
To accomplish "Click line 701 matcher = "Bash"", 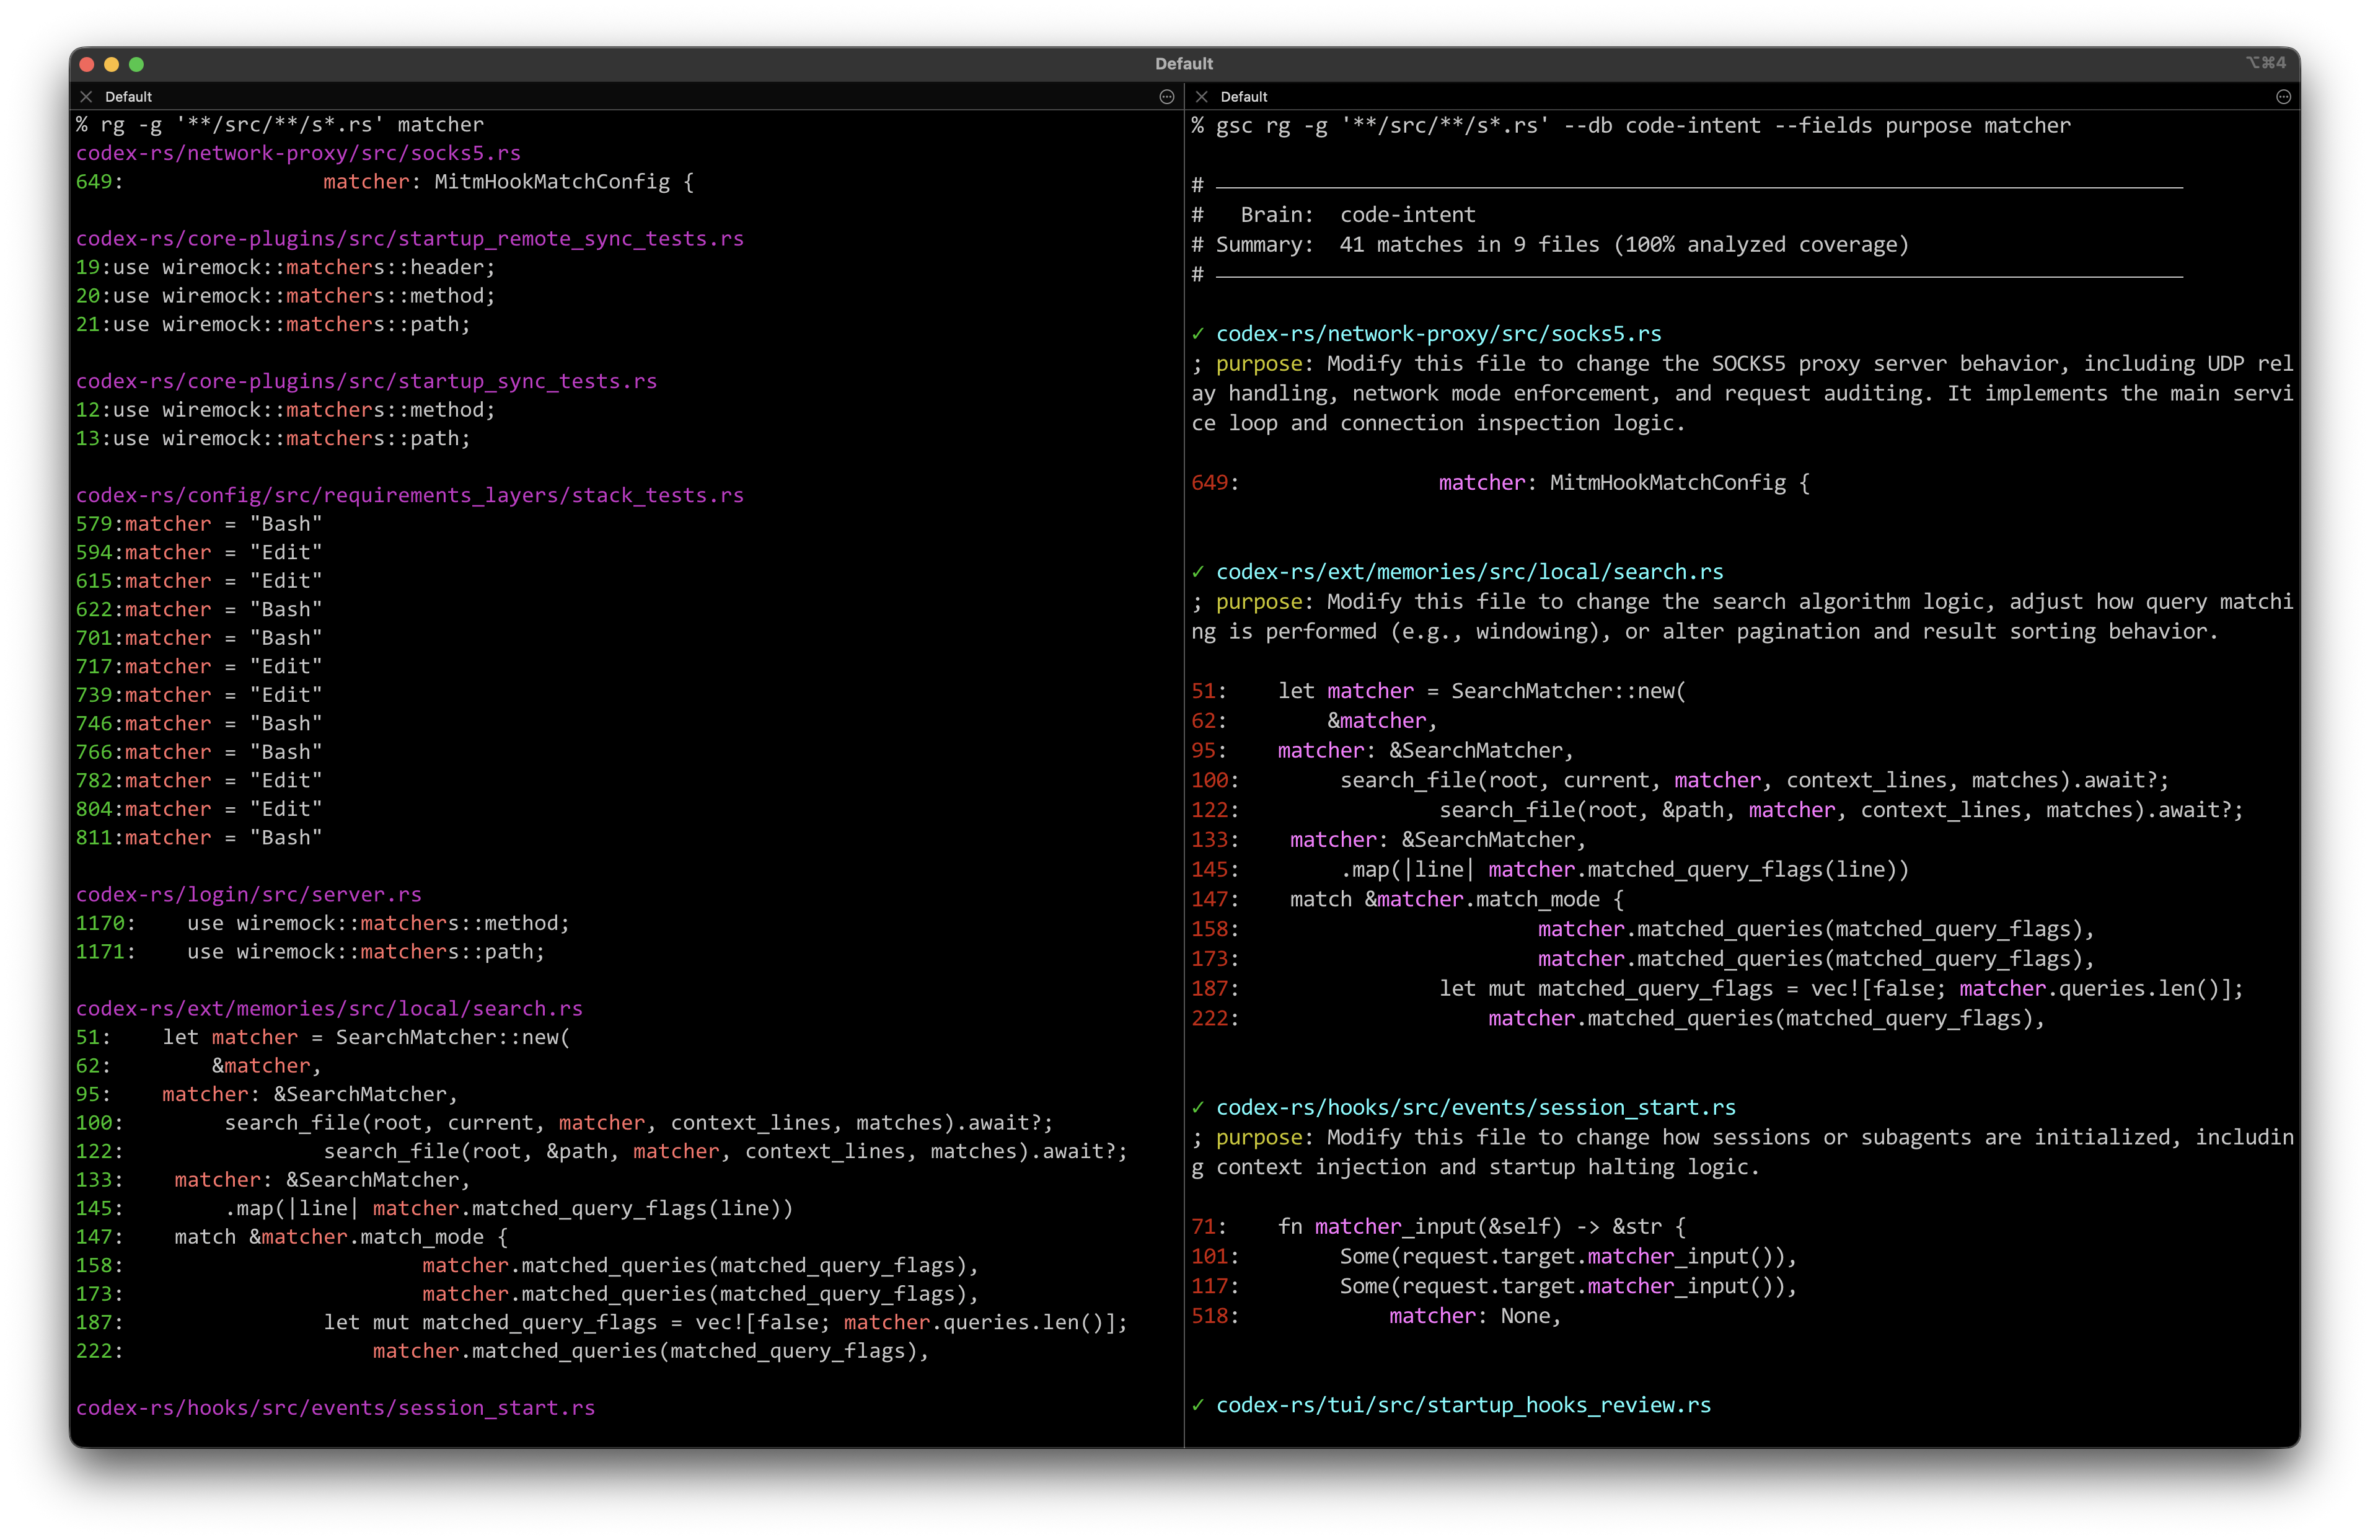I will point(199,637).
